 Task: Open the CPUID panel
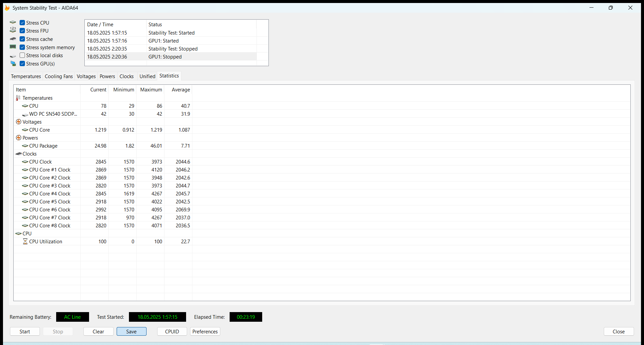(172, 331)
